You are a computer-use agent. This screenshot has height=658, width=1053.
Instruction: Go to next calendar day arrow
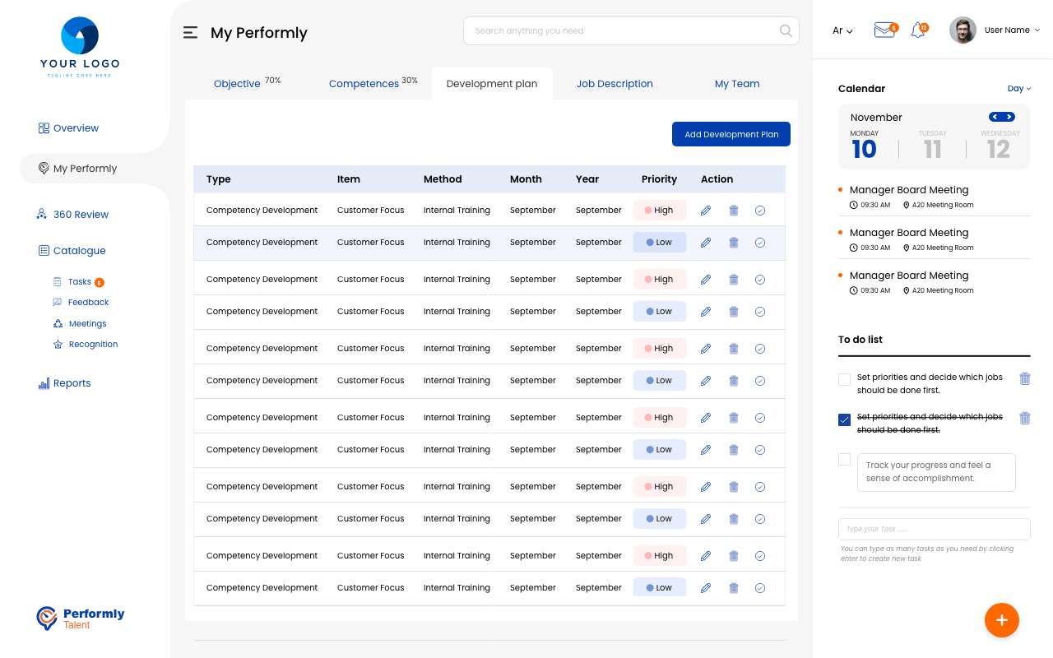[1009, 117]
